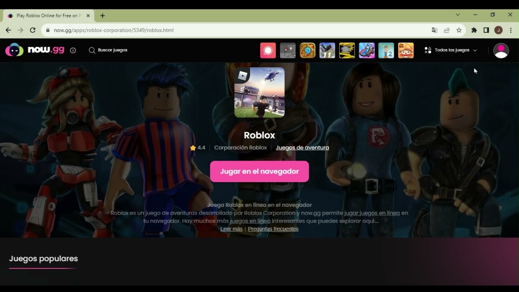Open the weightlifter game icon numbered 2
The image size is (519, 292).
pos(386,50)
